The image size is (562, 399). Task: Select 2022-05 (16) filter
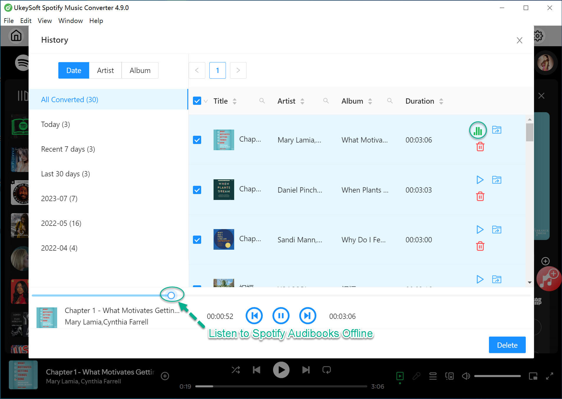[x=108, y=223]
